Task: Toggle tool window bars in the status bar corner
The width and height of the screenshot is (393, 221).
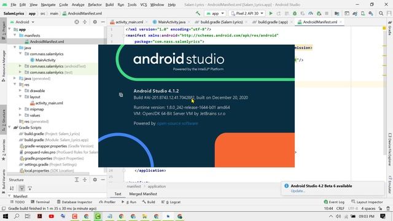Action: (x=4, y=209)
